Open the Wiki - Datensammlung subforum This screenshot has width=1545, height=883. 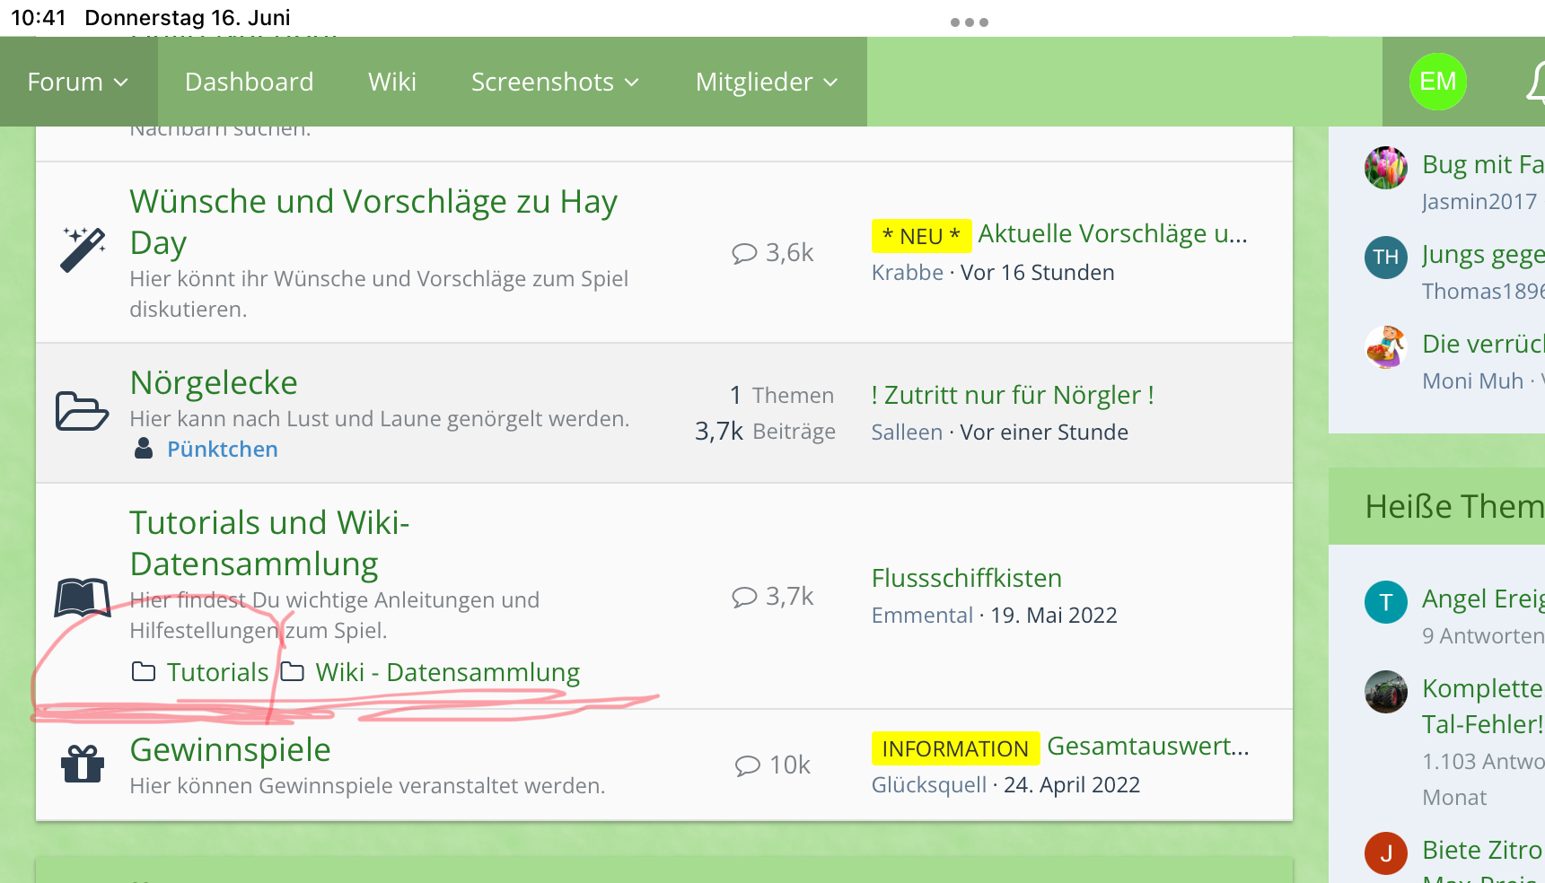click(x=447, y=672)
